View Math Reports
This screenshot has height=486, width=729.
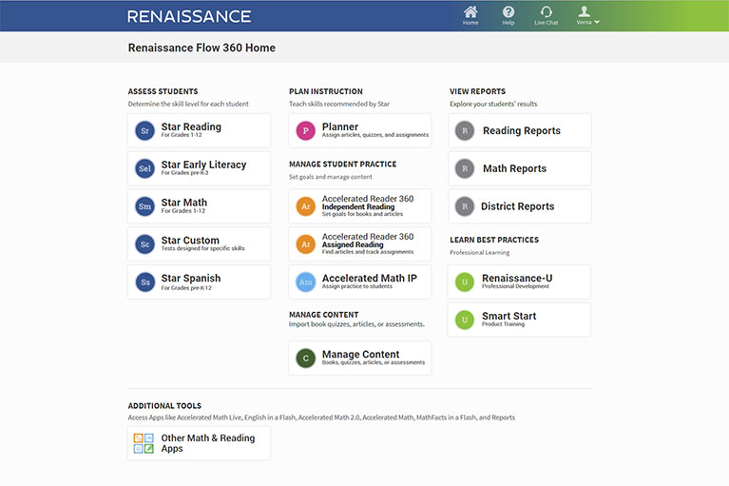(x=520, y=168)
